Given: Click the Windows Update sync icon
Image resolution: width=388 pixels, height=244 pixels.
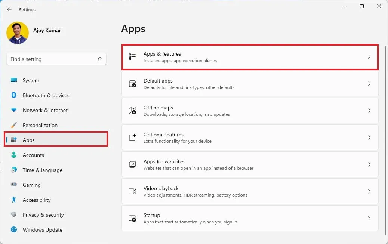Looking at the screenshot, I should click(x=14, y=230).
